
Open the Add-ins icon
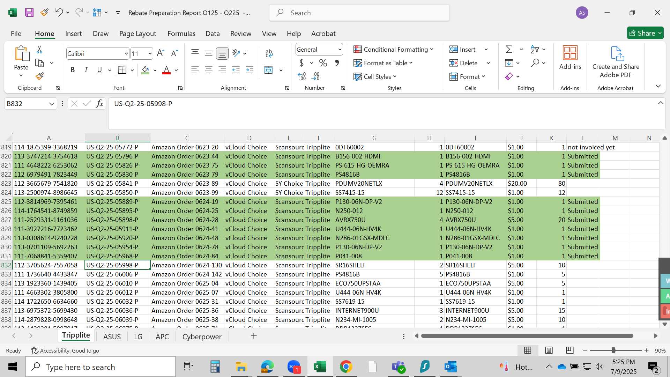(570, 58)
